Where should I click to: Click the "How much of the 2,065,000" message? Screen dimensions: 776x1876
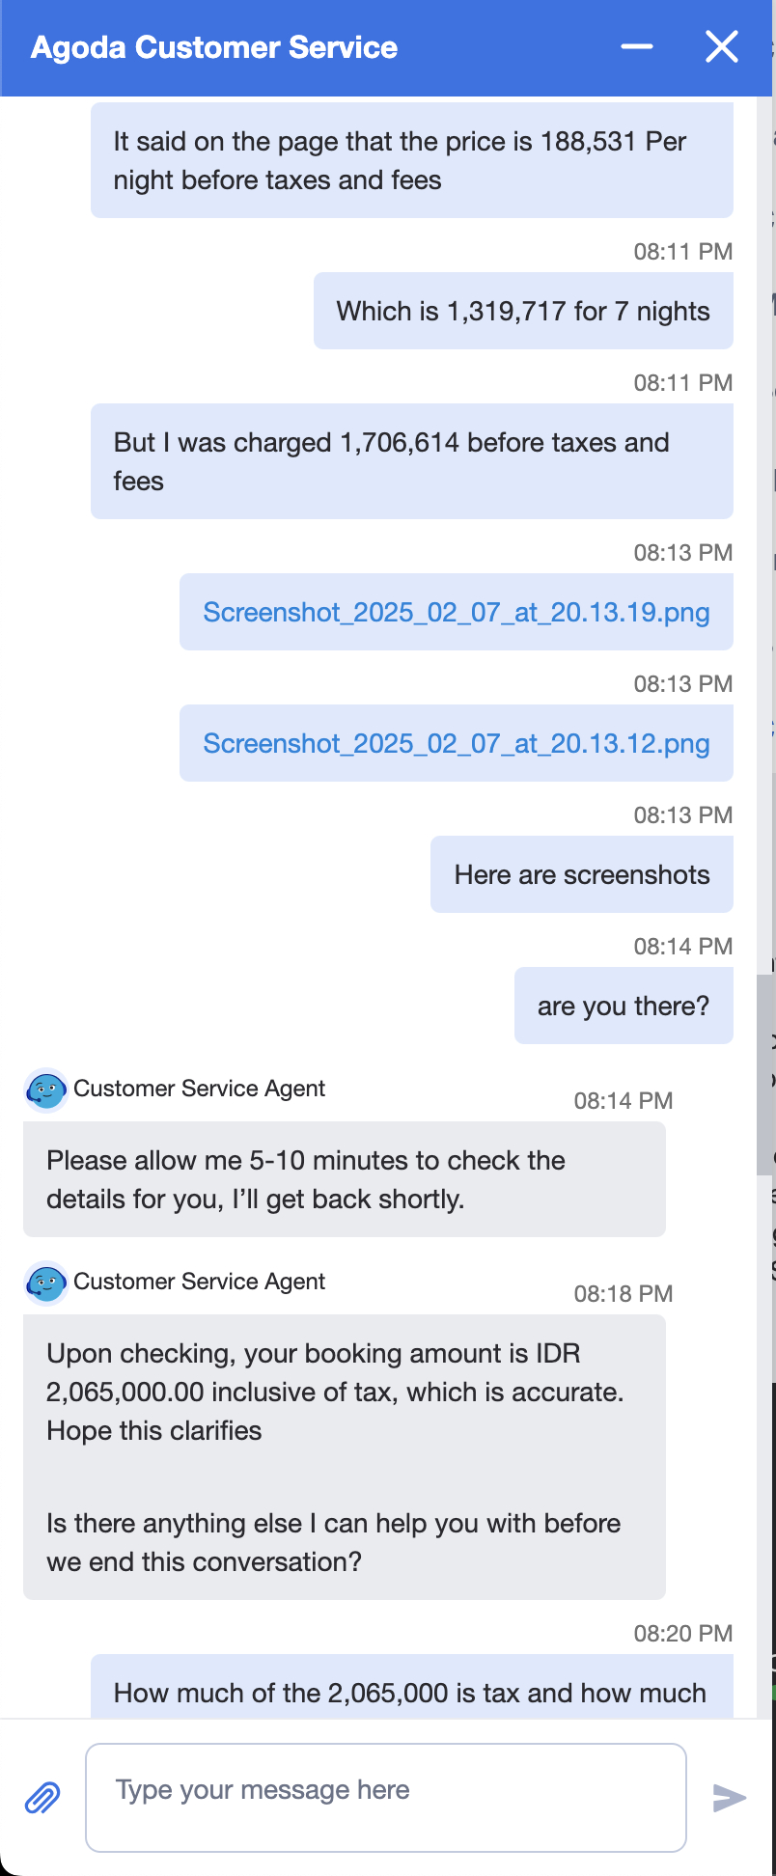tap(412, 1692)
